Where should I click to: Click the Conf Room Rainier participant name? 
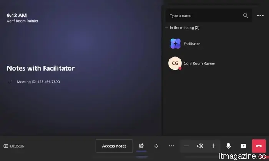(x=199, y=64)
